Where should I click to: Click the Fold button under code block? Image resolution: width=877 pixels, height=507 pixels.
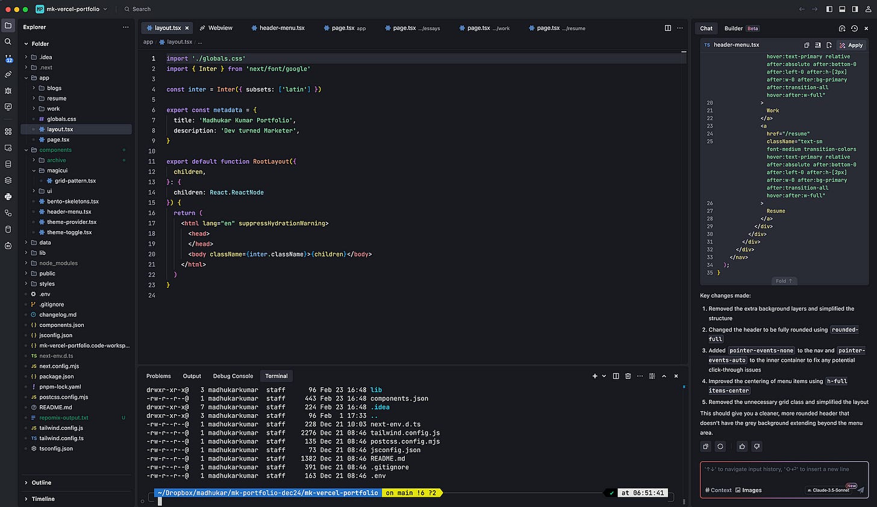784,281
